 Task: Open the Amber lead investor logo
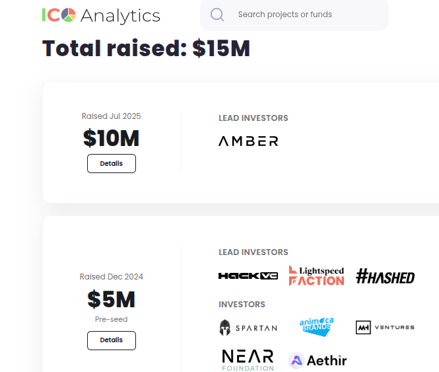tap(248, 141)
